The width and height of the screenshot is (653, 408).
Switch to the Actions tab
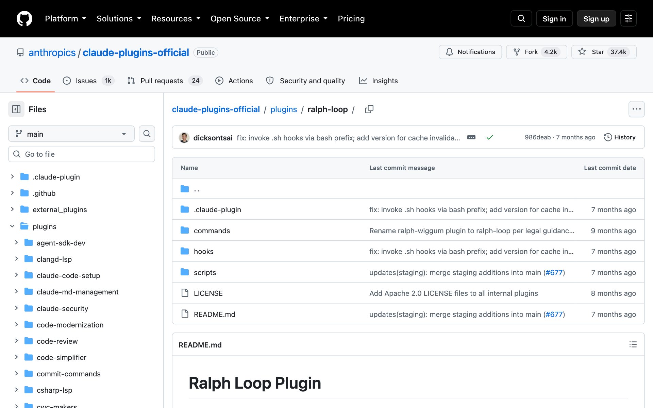(x=234, y=81)
